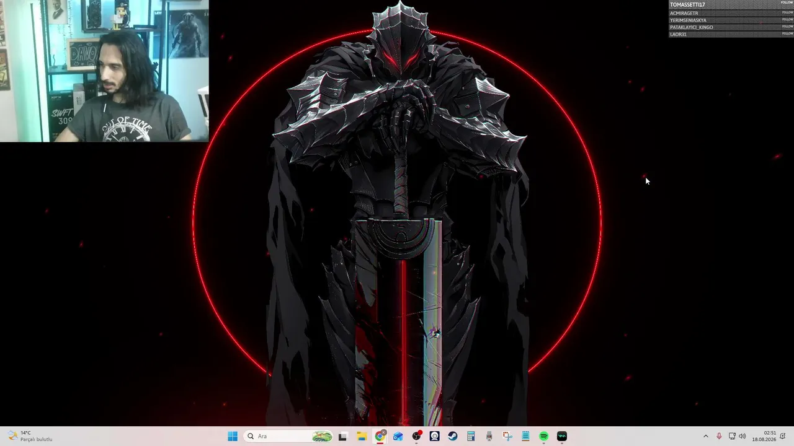Image resolution: width=794 pixels, height=446 pixels.
Task: Open Task View on the taskbar
Action: (342, 436)
